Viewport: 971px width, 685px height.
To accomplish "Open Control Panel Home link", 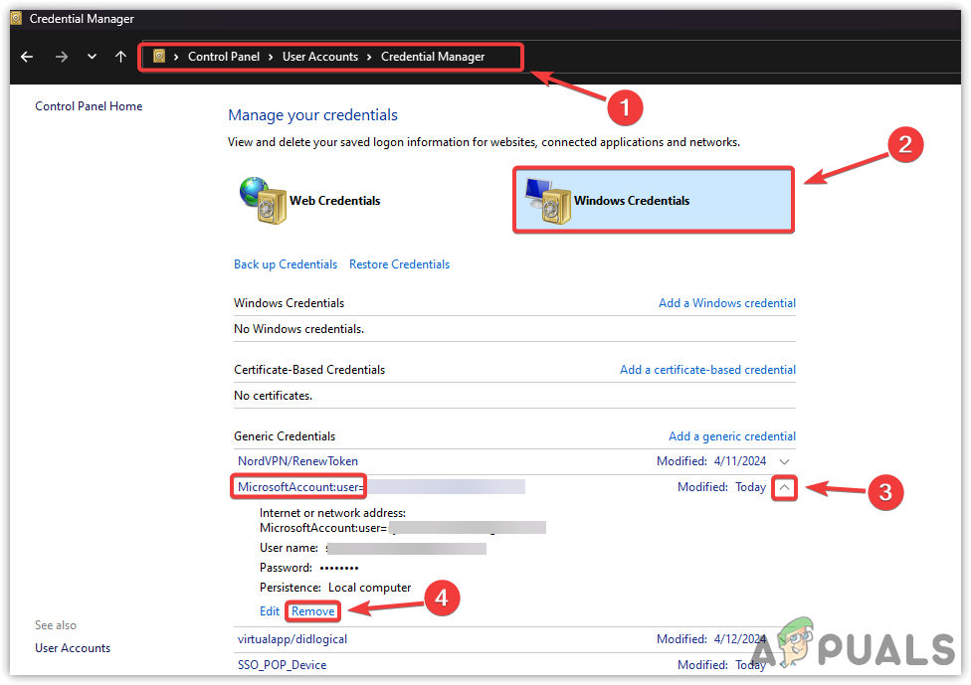I will [x=89, y=105].
